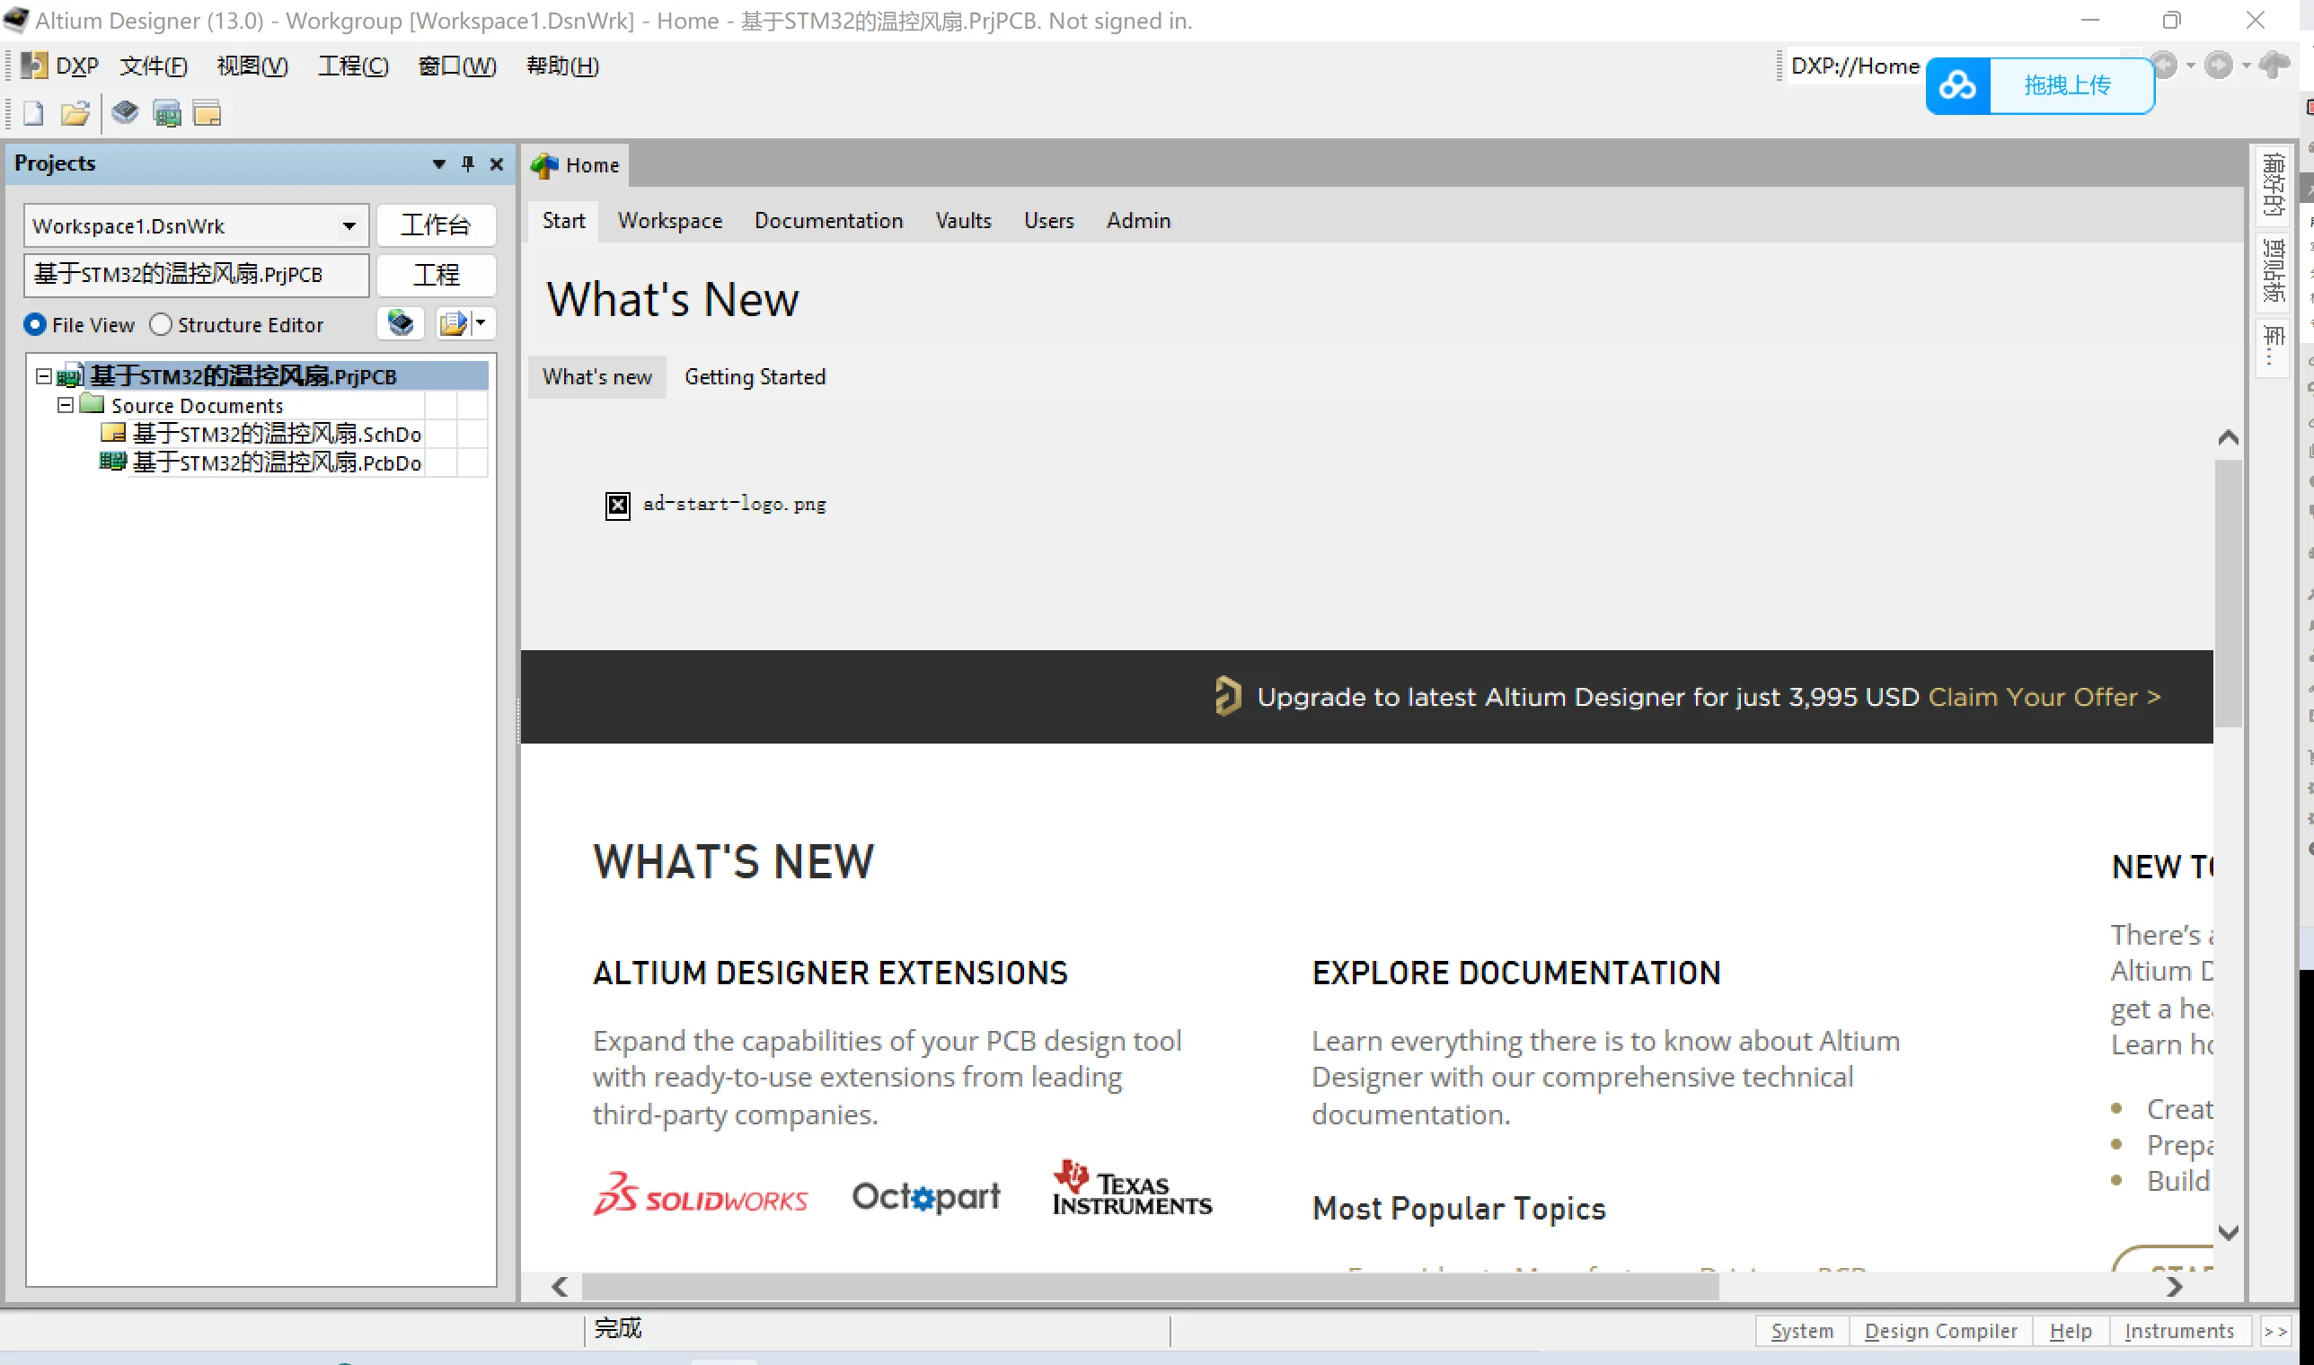Click the Baidu cloud upload icon
Image resolution: width=2314 pixels, height=1365 pixels.
pos(1957,85)
